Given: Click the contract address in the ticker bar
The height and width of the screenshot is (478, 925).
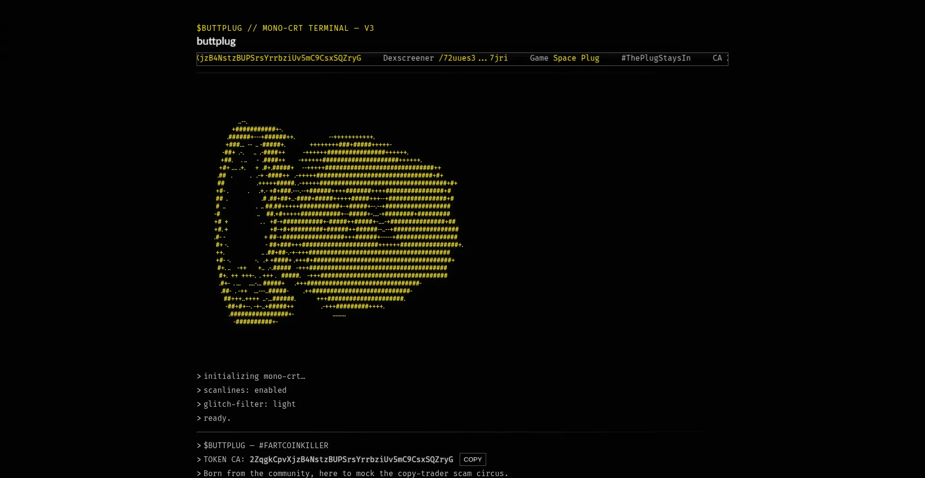Looking at the screenshot, I should (x=279, y=58).
